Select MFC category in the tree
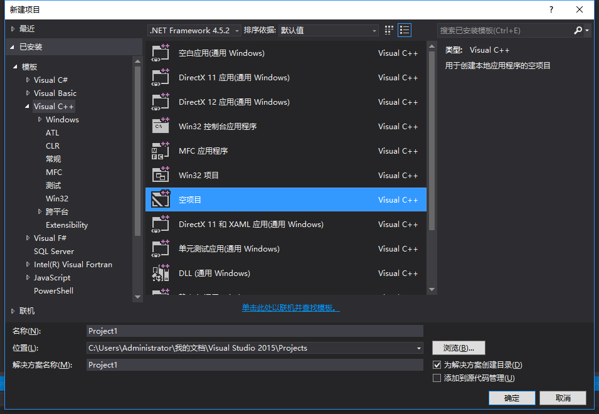This screenshot has width=599, height=414. coord(54,172)
